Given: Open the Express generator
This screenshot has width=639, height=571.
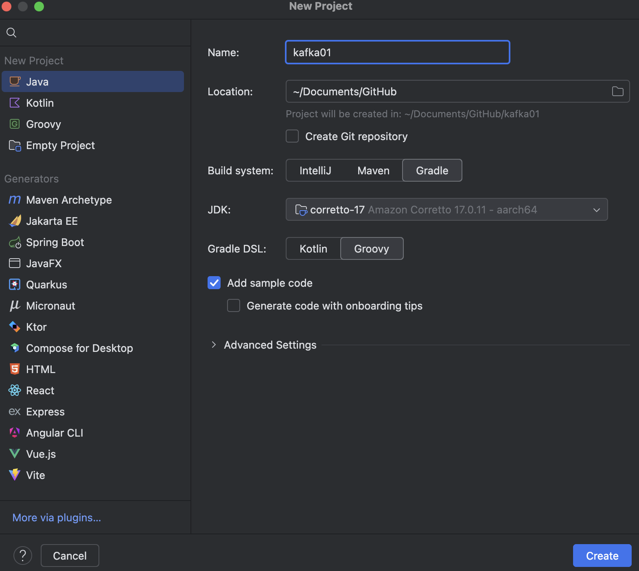Looking at the screenshot, I should [93, 412].
